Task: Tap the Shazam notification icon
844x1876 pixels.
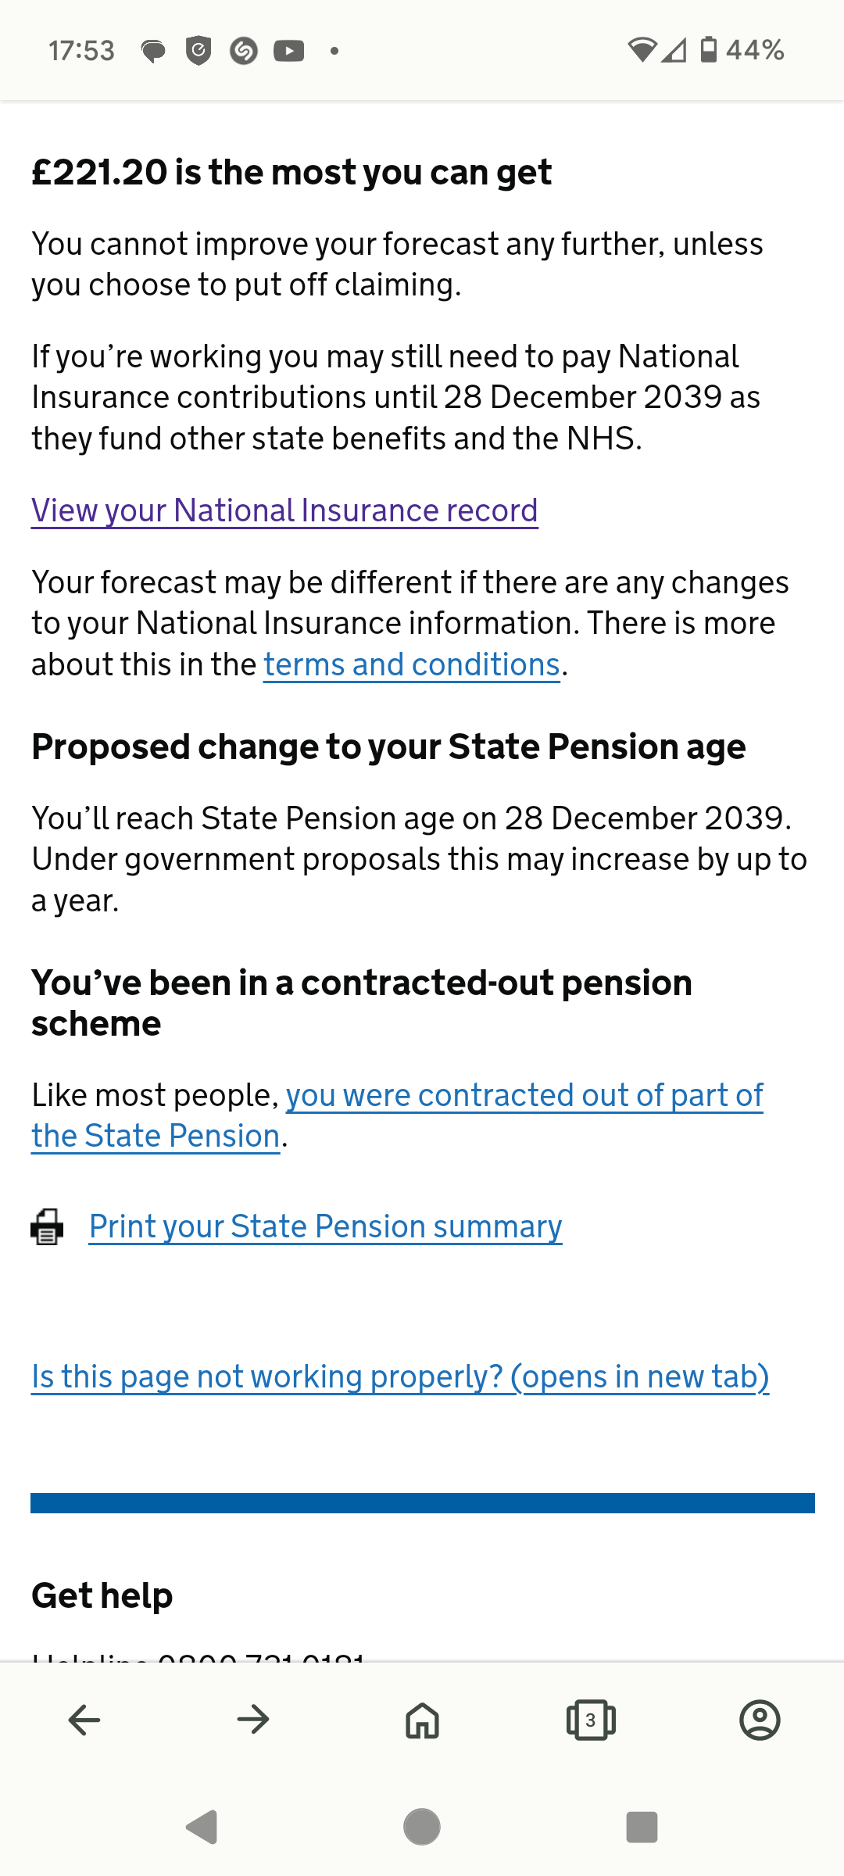Action: [x=244, y=51]
